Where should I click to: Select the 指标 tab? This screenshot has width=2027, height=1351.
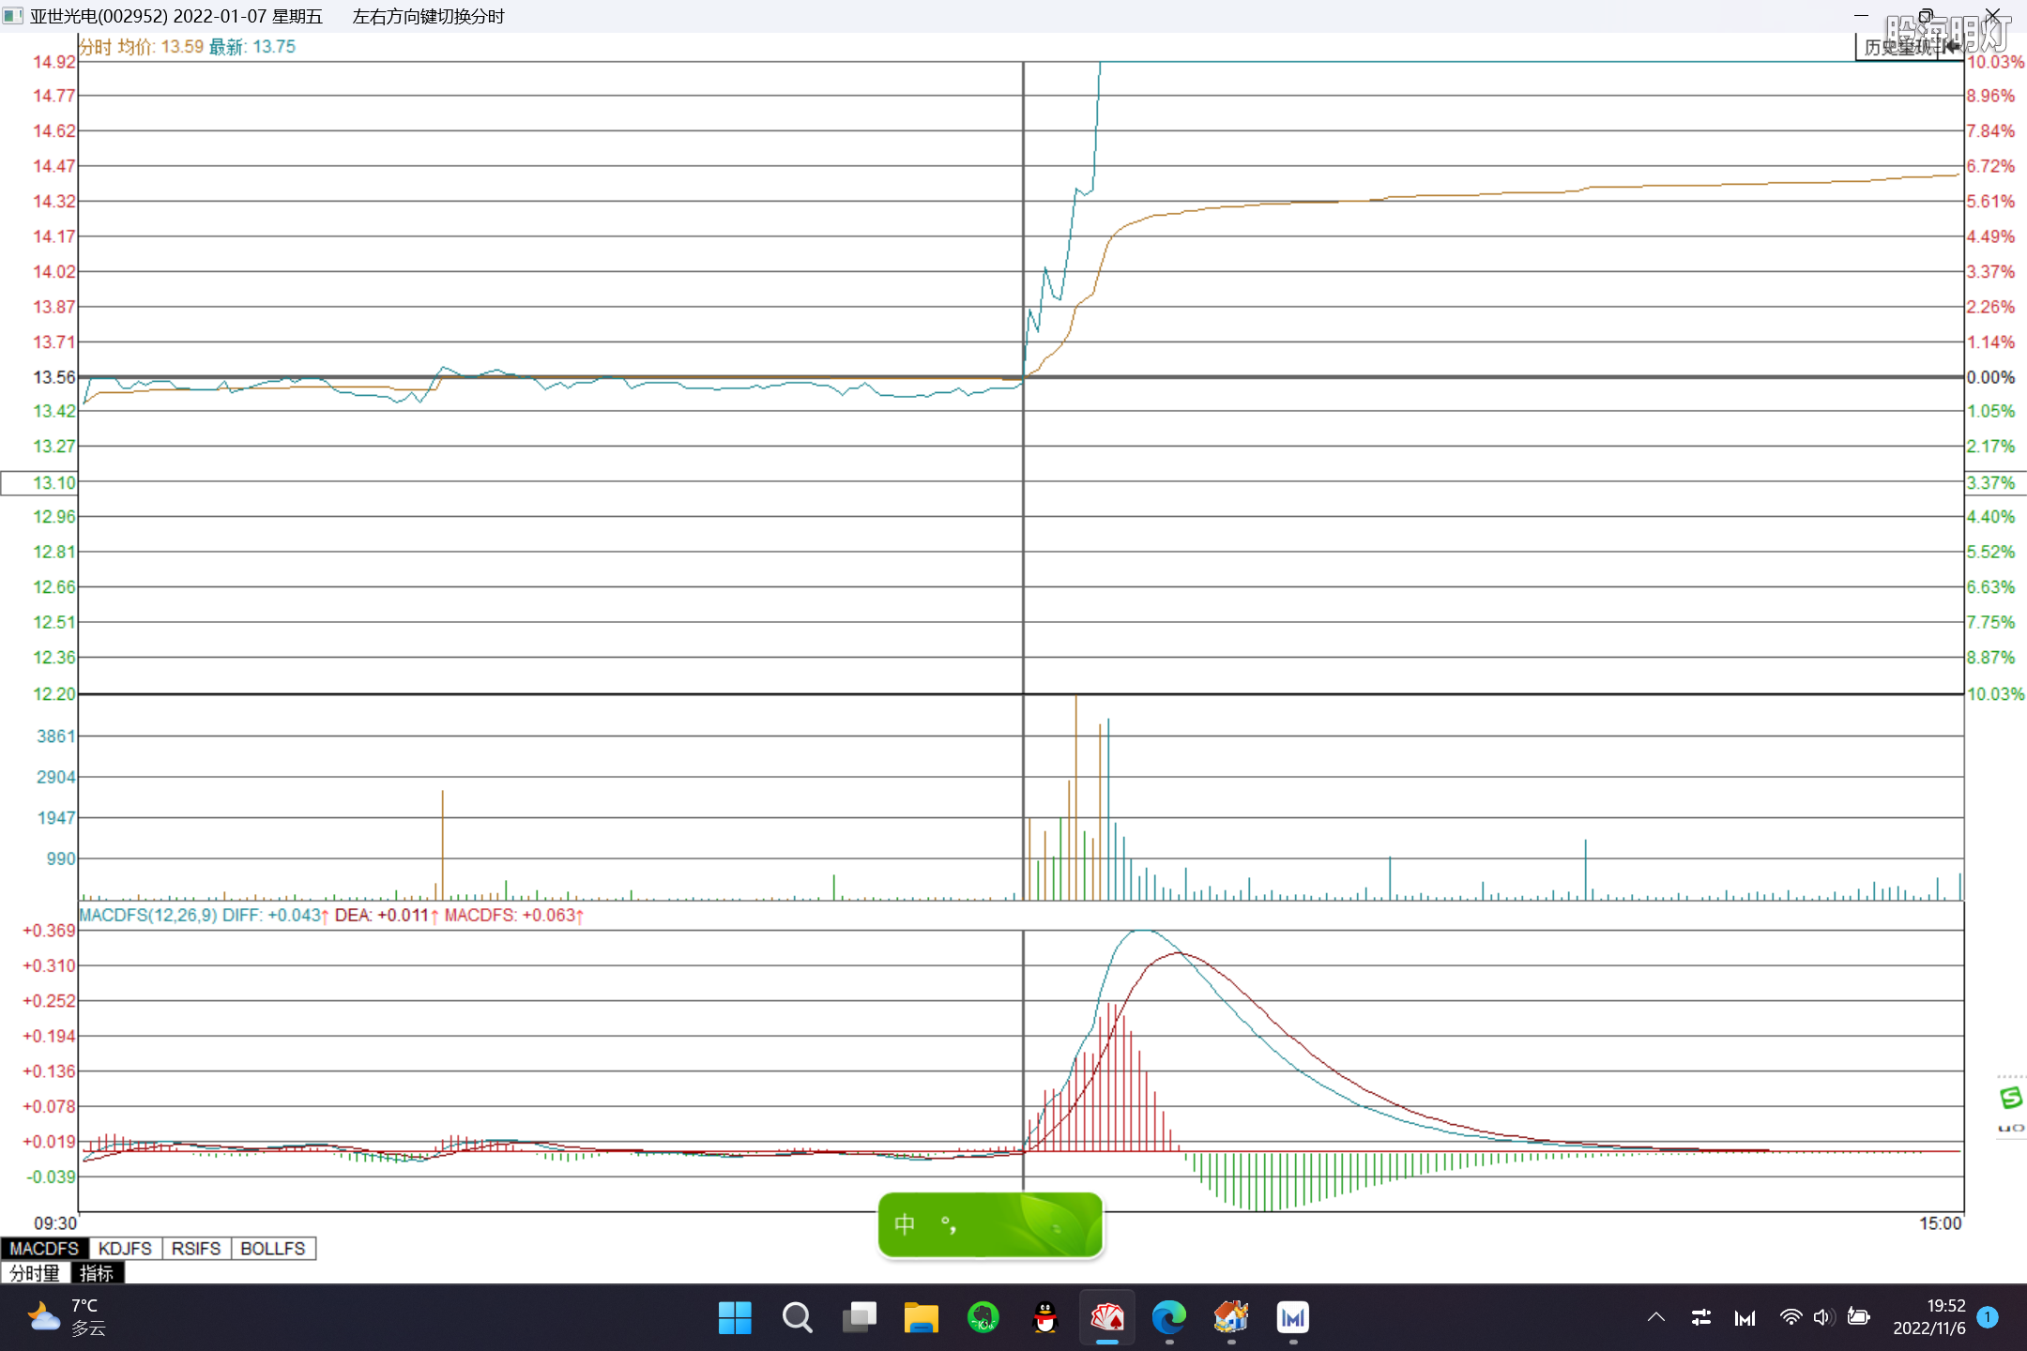click(97, 1272)
